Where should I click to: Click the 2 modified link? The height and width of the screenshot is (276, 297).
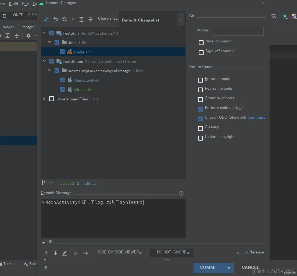coord(86,183)
